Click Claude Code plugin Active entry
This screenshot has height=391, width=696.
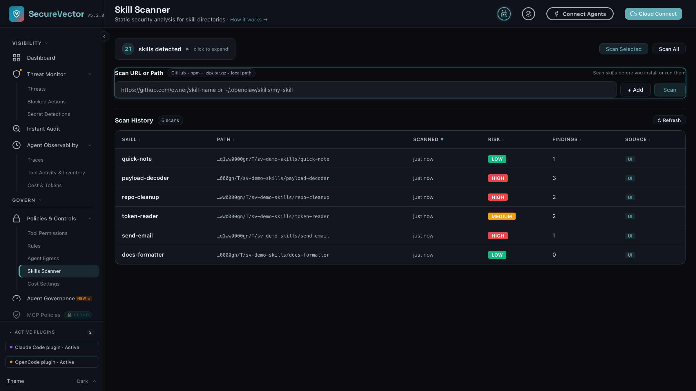[52, 347]
